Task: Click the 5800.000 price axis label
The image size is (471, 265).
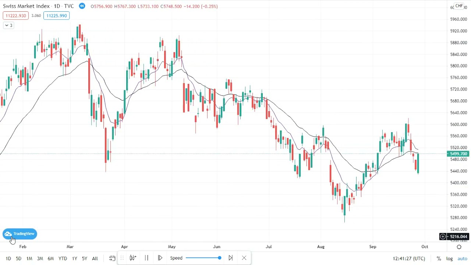Action: click(458, 66)
